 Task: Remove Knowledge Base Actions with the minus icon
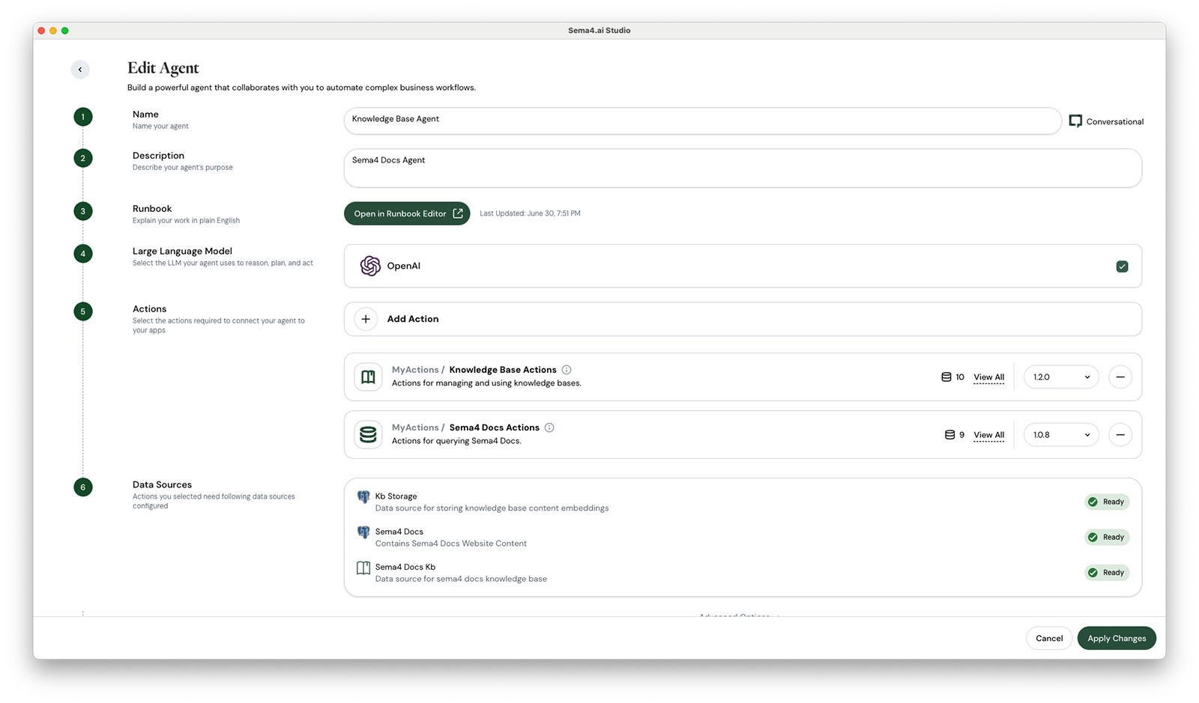(1120, 377)
